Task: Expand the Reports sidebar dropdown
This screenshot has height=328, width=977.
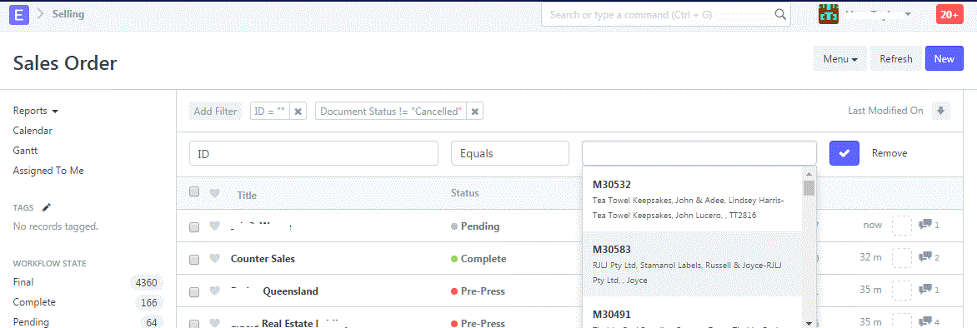Action: pyautogui.click(x=36, y=111)
